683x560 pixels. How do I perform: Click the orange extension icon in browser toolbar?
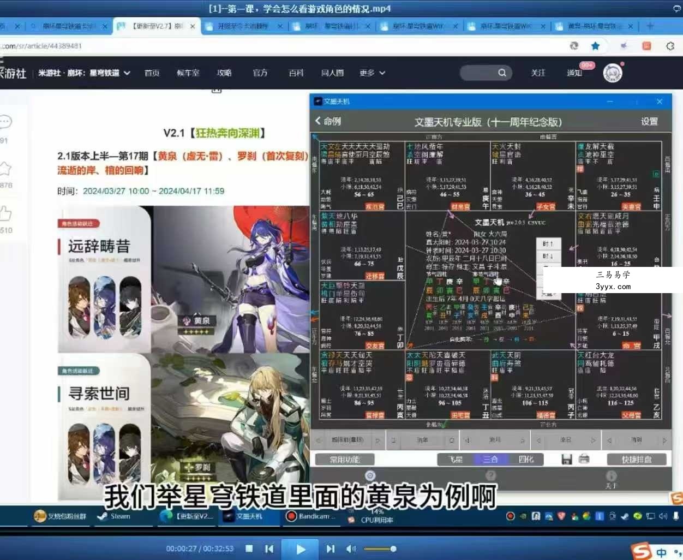[646, 46]
